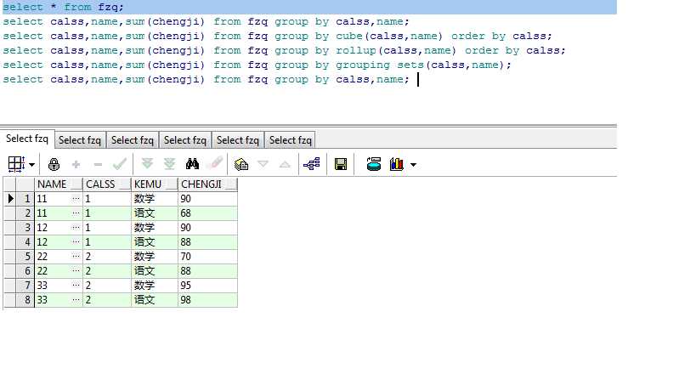This screenshot has width=696, height=391.
Task: Click the NAME column header
Action: pyautogui.click(x=58, y=184)
